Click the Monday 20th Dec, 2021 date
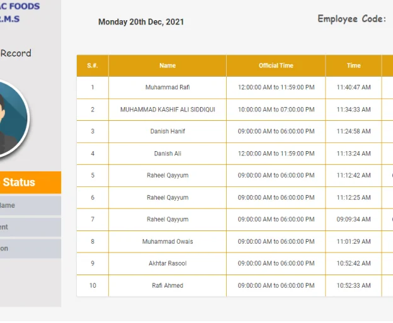393x323 pixels. click(x=141, y=22)
